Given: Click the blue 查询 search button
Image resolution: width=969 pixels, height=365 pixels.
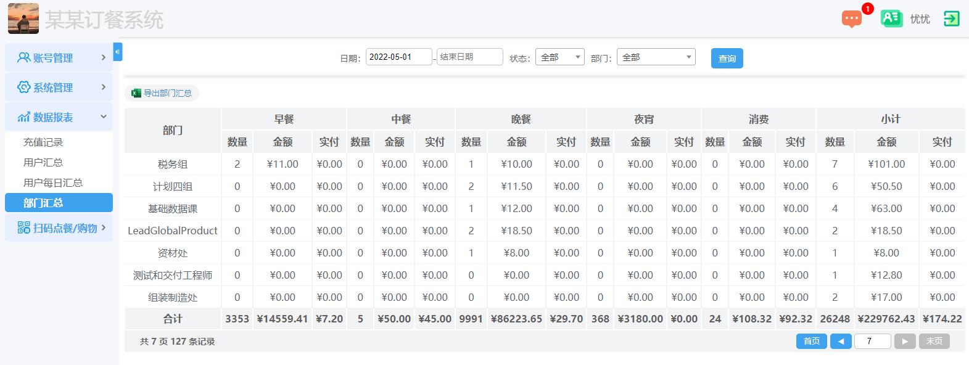Looking at the screenshot, I should pos(727,59).
